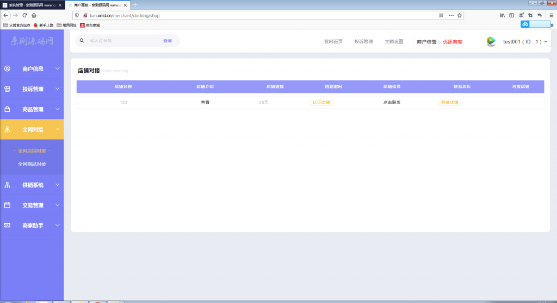This screenshot has width=557, height=303.
Task: Click the 商品管理 shopping bag icon
Action: [x=7, y=109]
